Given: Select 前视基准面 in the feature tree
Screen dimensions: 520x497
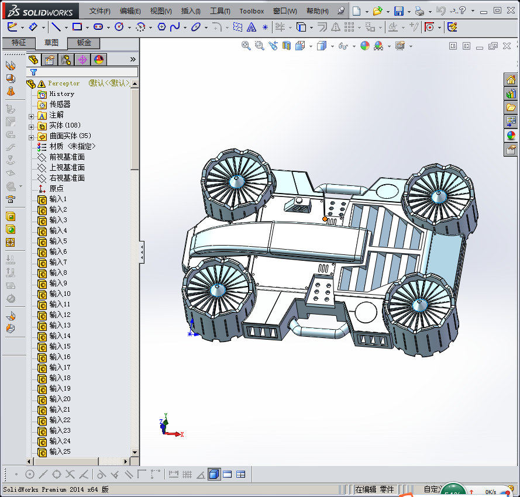Looking at the screenshot, I should (67, 157).
